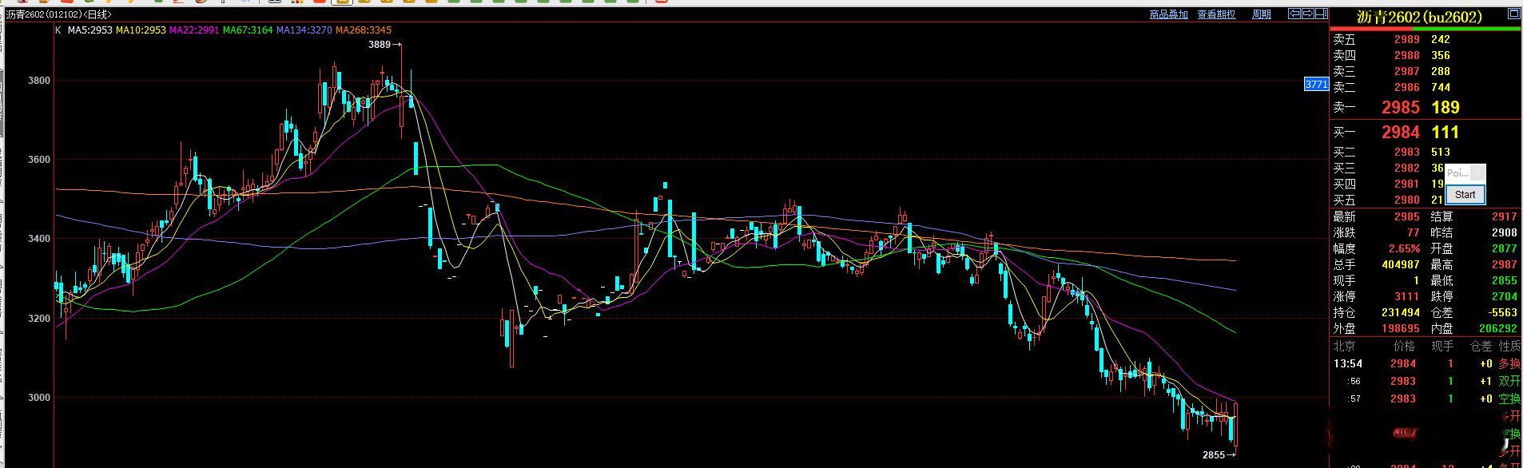
Task: Click the 结算 value 2917
Action: point(1505,216)
